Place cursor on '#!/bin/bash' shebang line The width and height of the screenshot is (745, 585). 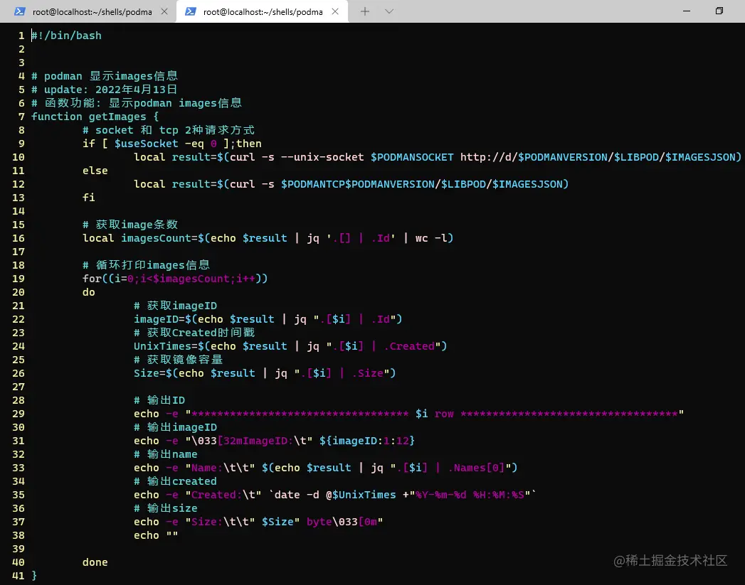[66, 36]
